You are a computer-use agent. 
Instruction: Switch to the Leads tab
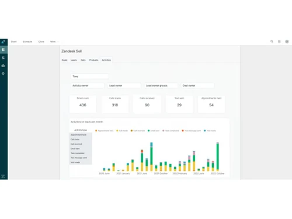[x=74, y=60]
